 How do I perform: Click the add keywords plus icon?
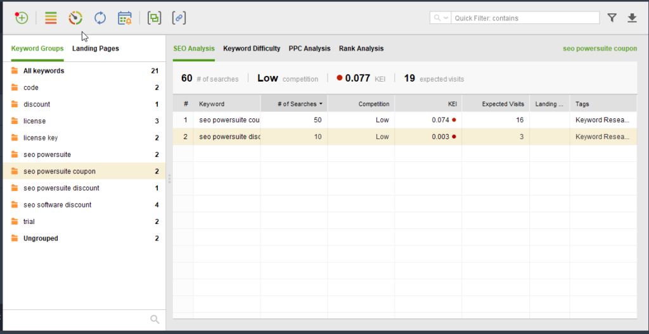(x=22, y=18)
